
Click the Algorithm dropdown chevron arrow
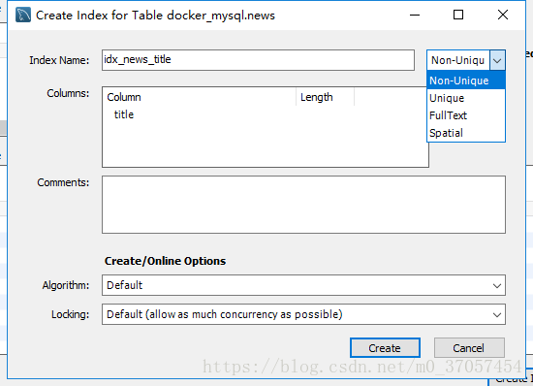tap(497, 286)
